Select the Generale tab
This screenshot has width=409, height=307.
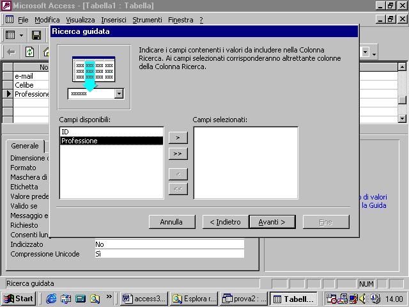point(25,146)
